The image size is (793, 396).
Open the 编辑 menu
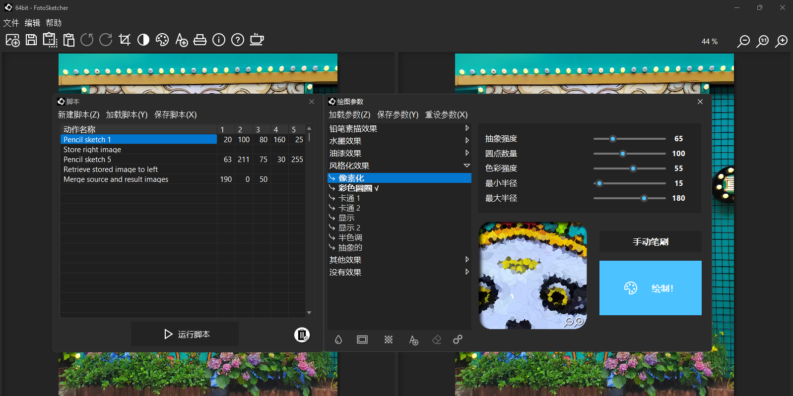(32, 23)
